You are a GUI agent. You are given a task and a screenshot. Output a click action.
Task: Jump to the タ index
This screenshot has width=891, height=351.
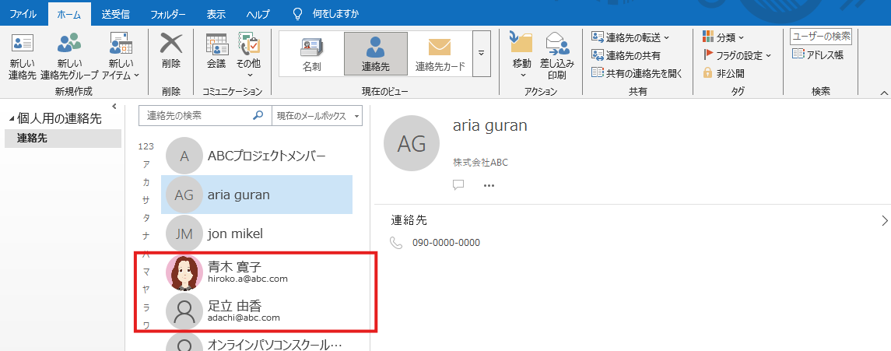pos(146,218)
